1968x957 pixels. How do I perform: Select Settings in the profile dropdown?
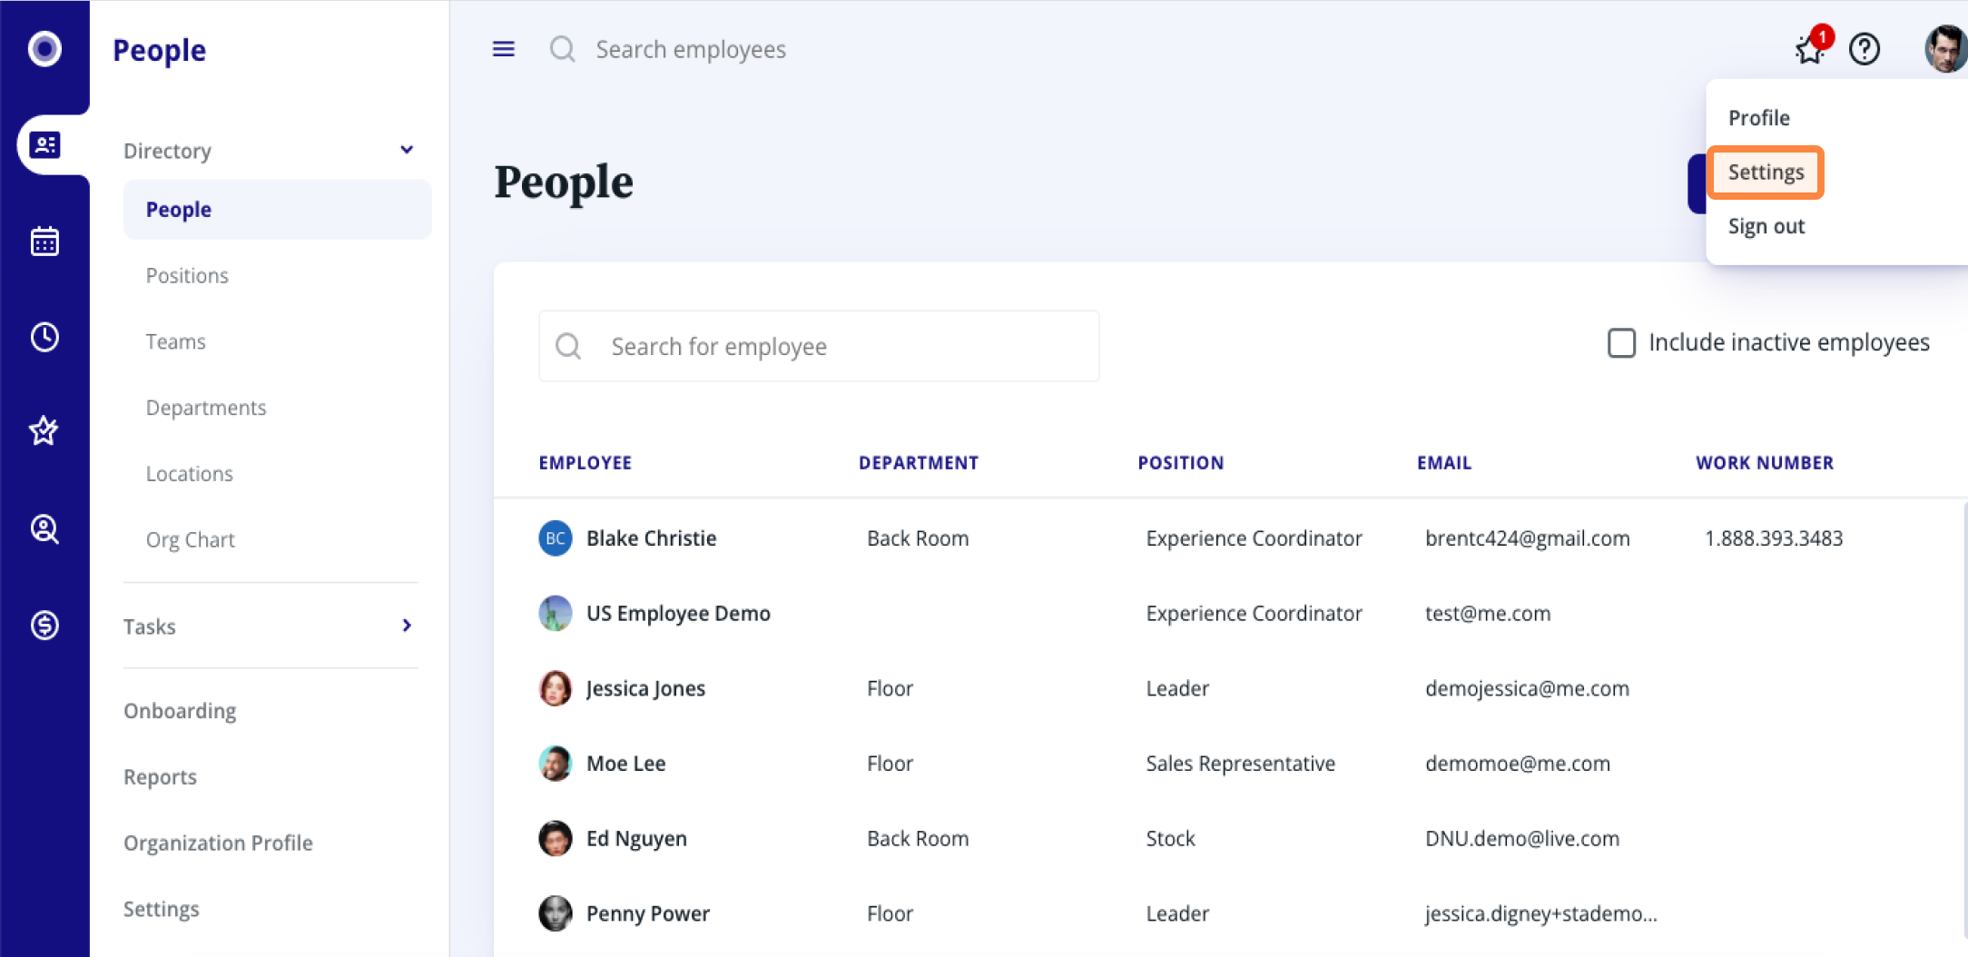point(1766,173)
